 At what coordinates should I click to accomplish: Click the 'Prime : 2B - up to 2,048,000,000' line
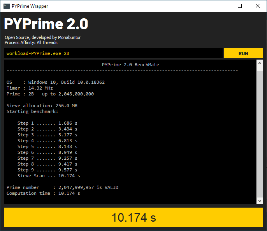coord(50,94)
